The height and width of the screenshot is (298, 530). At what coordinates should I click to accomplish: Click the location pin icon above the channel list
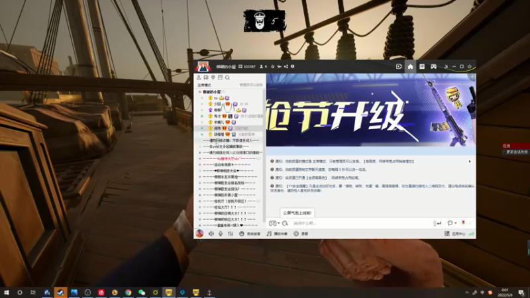[x=213, y=77]
